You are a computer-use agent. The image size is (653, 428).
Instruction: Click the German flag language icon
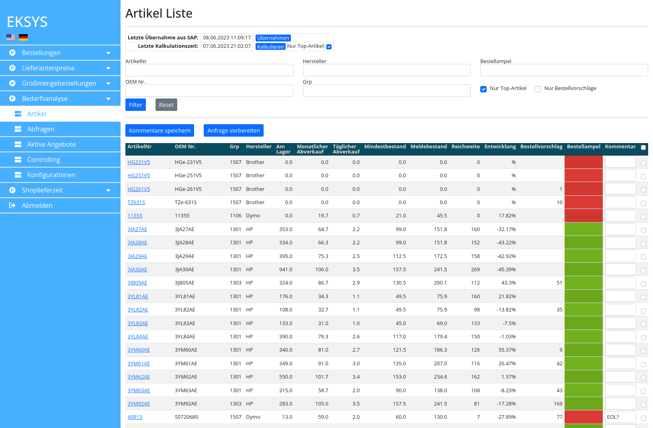click(x=23, y=37)
